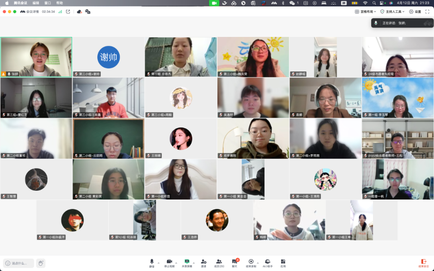Screen dimensions: 434x271
Task: Click muted mic icon on 第三小组+谢帅 label
Action: pos(76,74)
